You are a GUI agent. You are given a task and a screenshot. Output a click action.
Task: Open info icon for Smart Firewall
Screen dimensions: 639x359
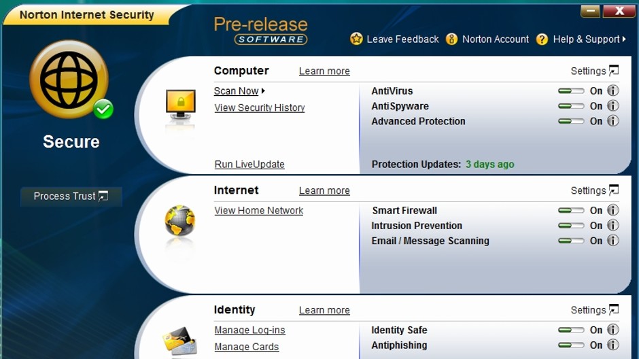click(613, 210)
